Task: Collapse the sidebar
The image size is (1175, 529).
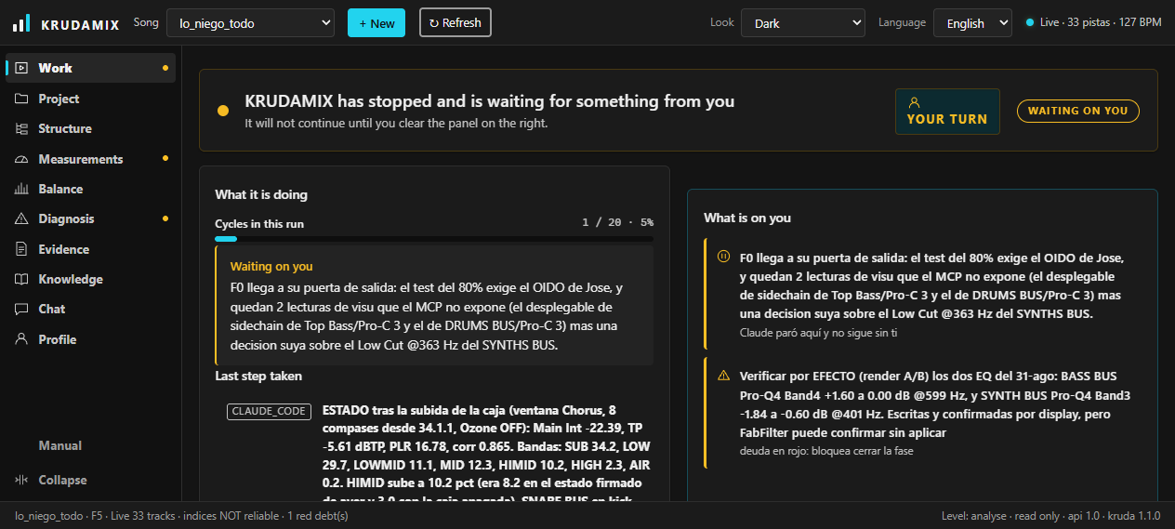Action: point(90,480)
